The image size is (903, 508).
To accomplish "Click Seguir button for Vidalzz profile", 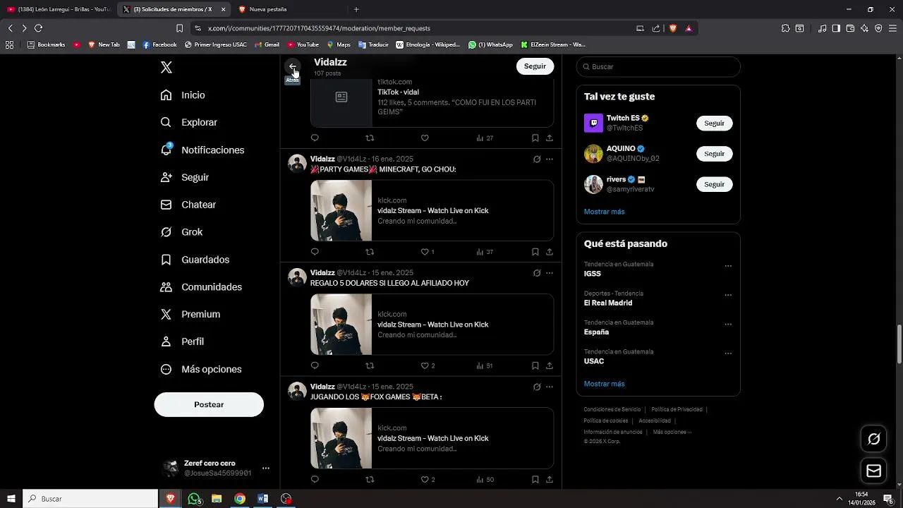I will coord(535,66).
